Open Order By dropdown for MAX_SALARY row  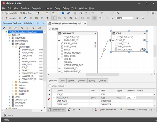coord(134,98)
